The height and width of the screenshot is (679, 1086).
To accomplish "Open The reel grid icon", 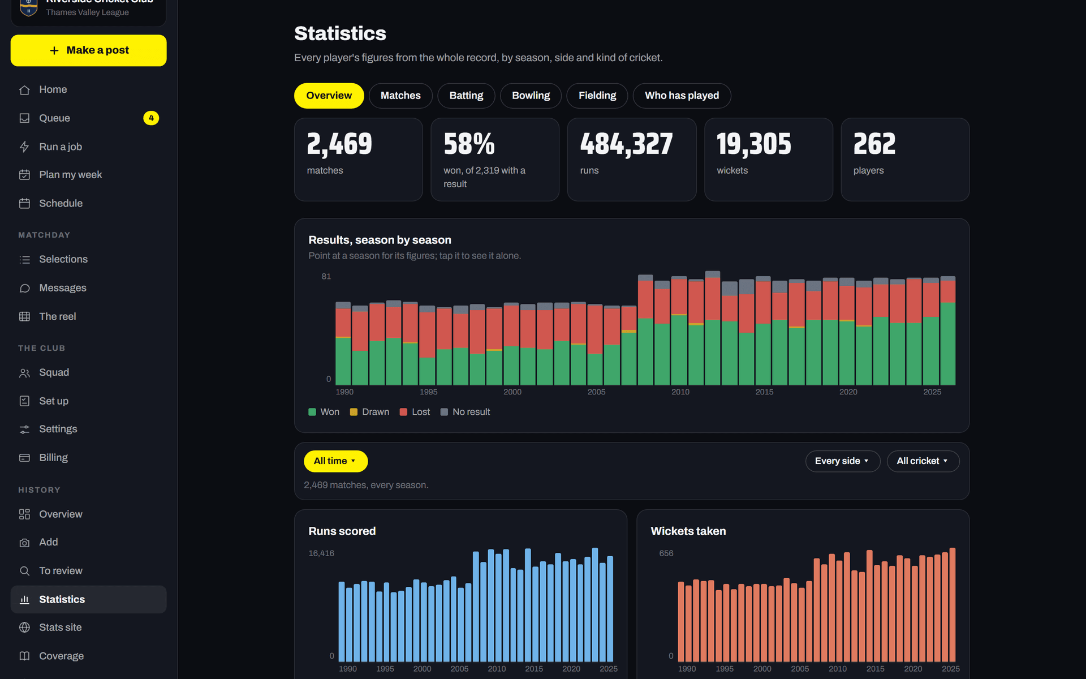I will click(24, 316).
